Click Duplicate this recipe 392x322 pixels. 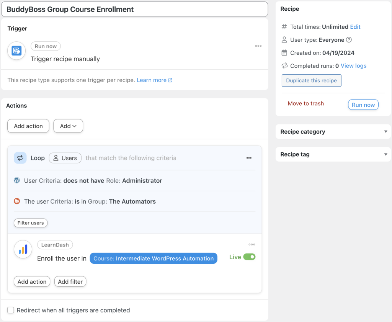(311, 80)
